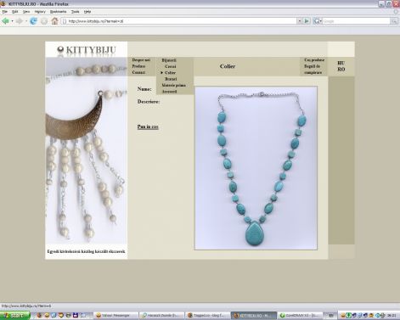Open the Bookmarks menu
The image size is (400, 320).
tap(58, 12)
